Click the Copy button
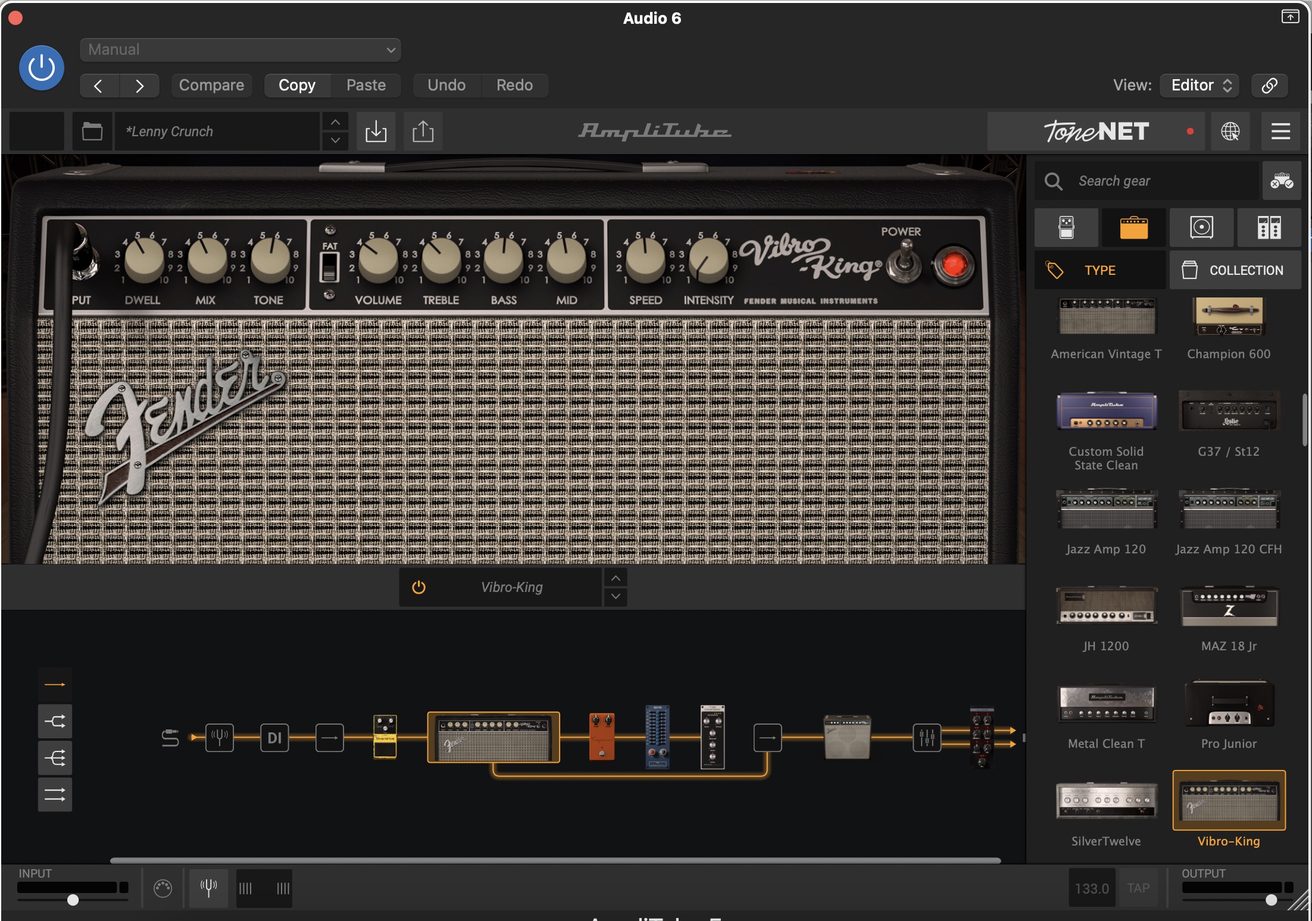Image resolution: width=1312 pixels, height=921 pixels. [297, 86]
